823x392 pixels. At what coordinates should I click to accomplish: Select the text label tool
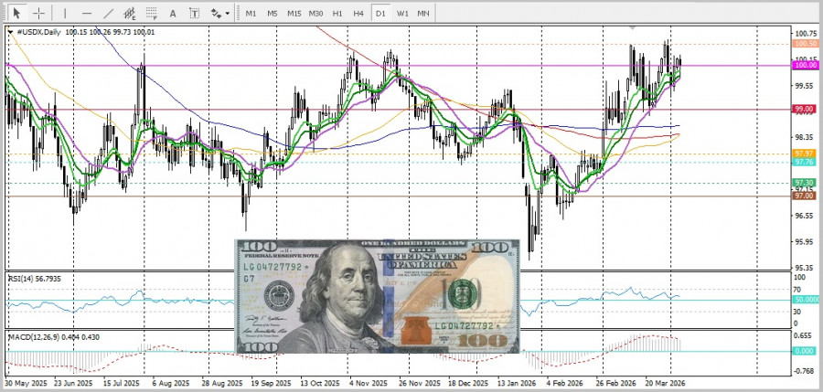(x=194, y=14)
